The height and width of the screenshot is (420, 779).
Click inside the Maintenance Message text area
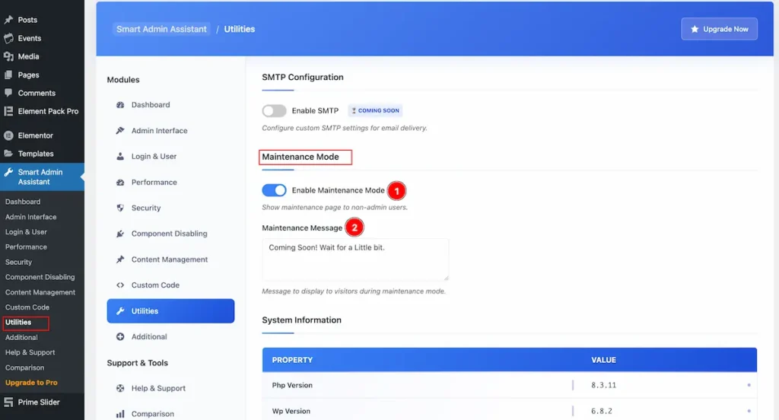coord(355,259)
